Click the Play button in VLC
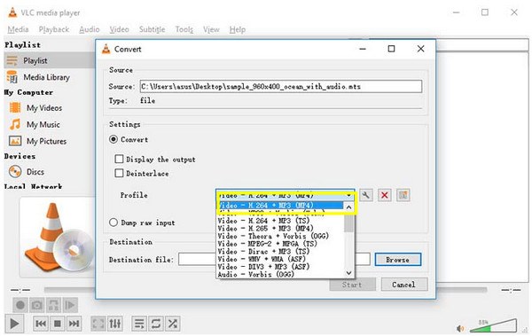The width and height of the screenshot is (532, 336). [14, 324]
